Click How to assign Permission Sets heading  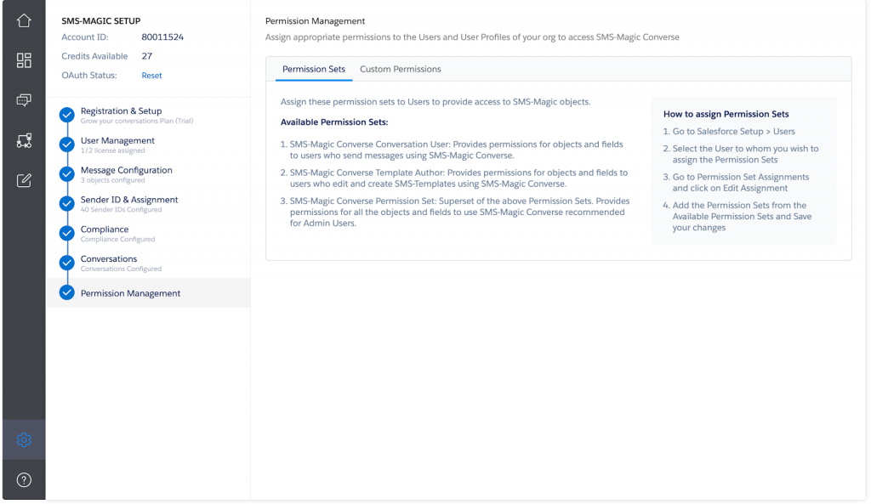[x=726, y=114]
